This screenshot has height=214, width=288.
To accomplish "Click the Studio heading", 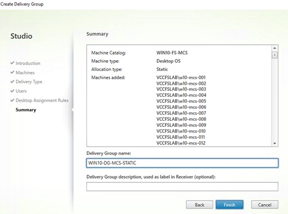I will 21,36.
